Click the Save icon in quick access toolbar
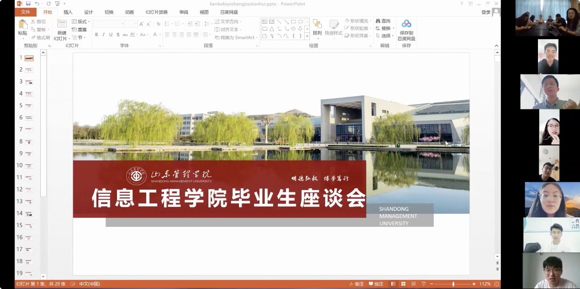The image size is (580, 289). tap(28, 4)
